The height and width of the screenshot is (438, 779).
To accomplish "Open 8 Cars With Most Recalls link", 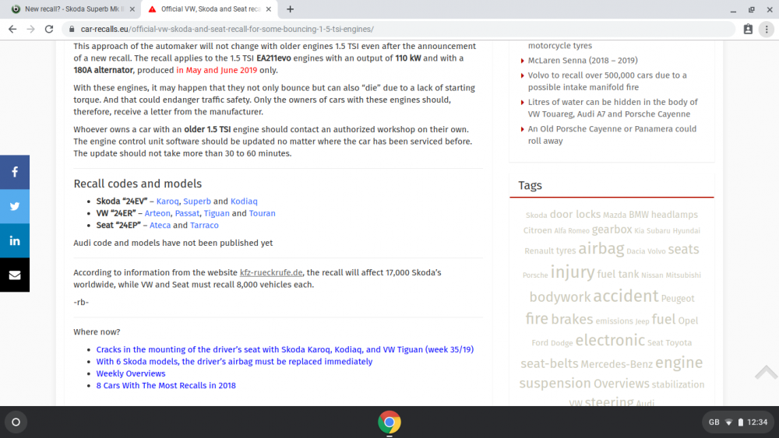I will 166,385.
